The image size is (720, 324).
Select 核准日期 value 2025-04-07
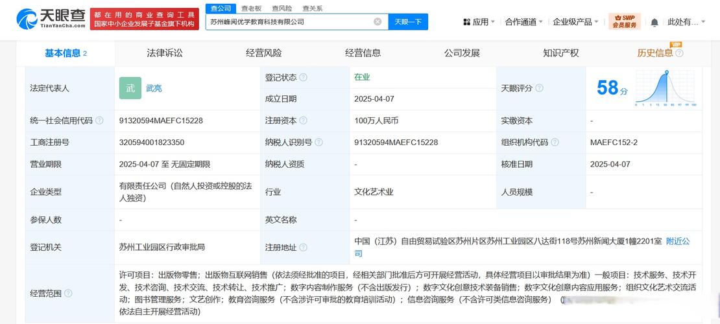point(610,165)
